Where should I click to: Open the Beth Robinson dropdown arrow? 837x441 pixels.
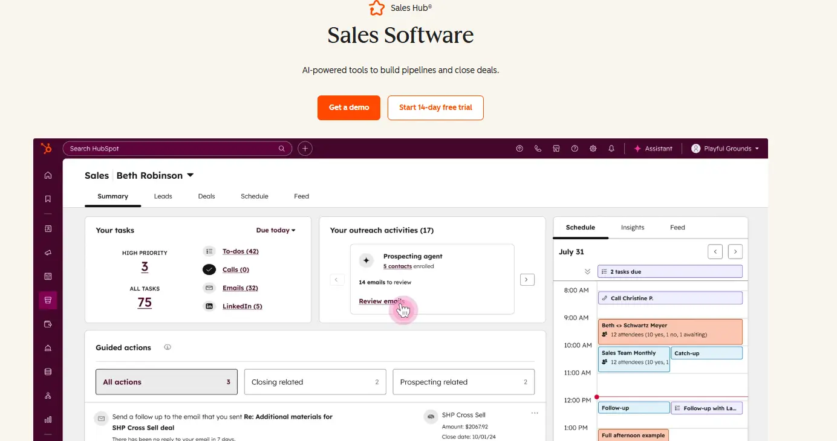[190, 175]
